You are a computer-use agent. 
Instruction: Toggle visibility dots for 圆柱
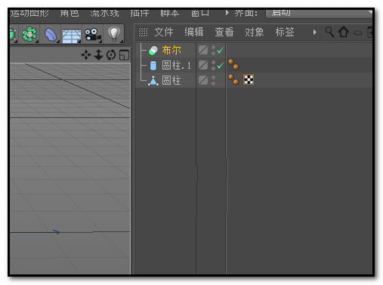(x=213, y=80)
